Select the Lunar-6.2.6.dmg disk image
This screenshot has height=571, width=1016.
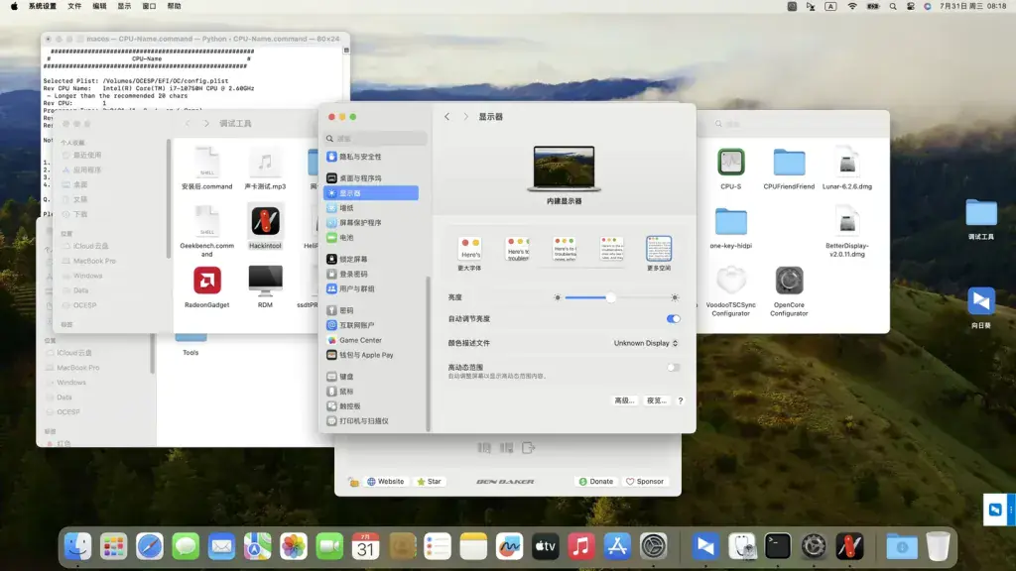847,162
